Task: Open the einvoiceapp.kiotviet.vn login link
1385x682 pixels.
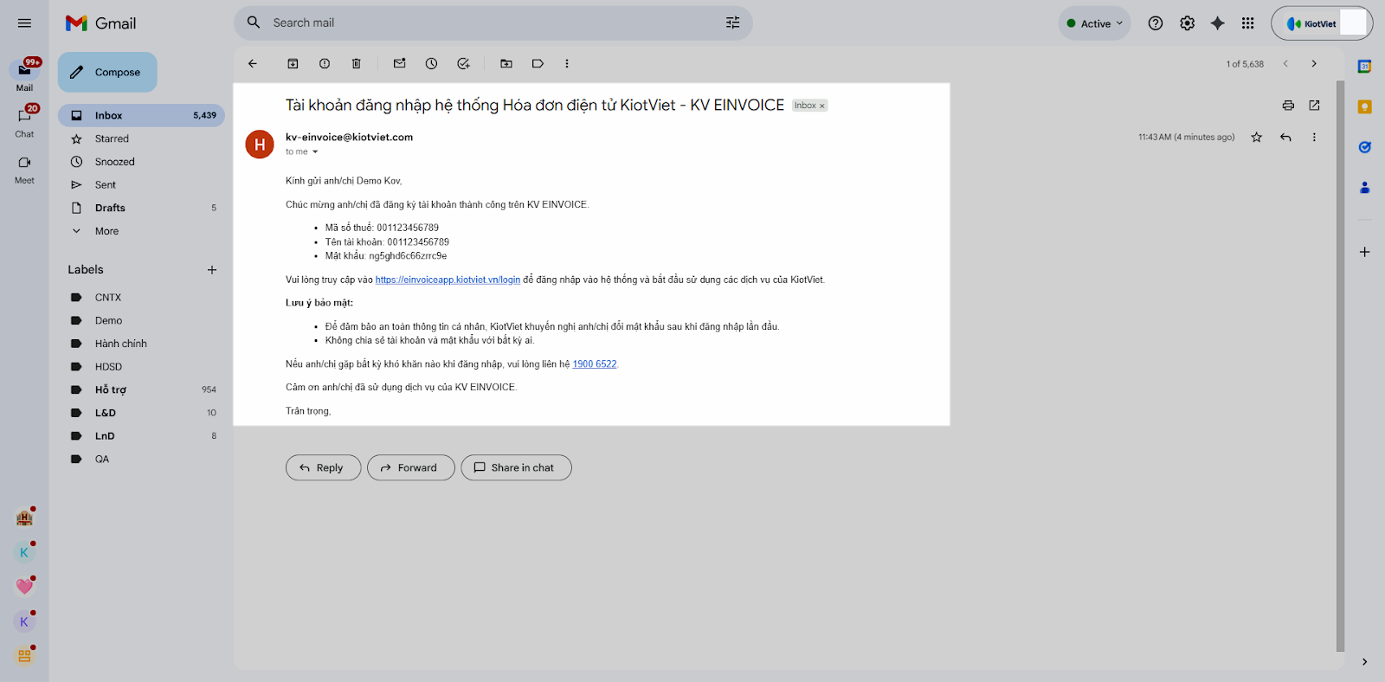Action: [x=448, y=280]
